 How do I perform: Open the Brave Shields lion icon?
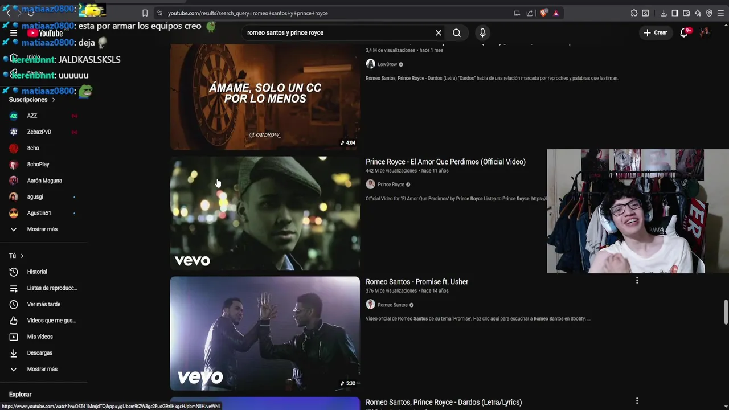(544, 13)
